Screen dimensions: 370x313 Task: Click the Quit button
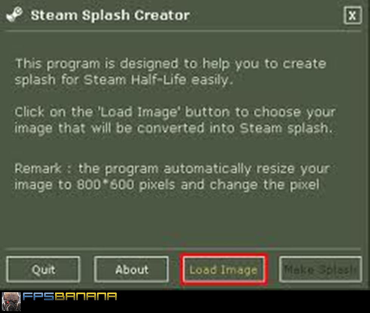pyautogui.click(x=43, y=269)
